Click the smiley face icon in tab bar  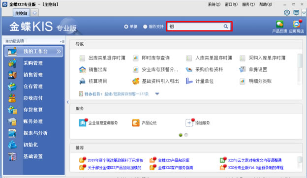pos(287,13)
